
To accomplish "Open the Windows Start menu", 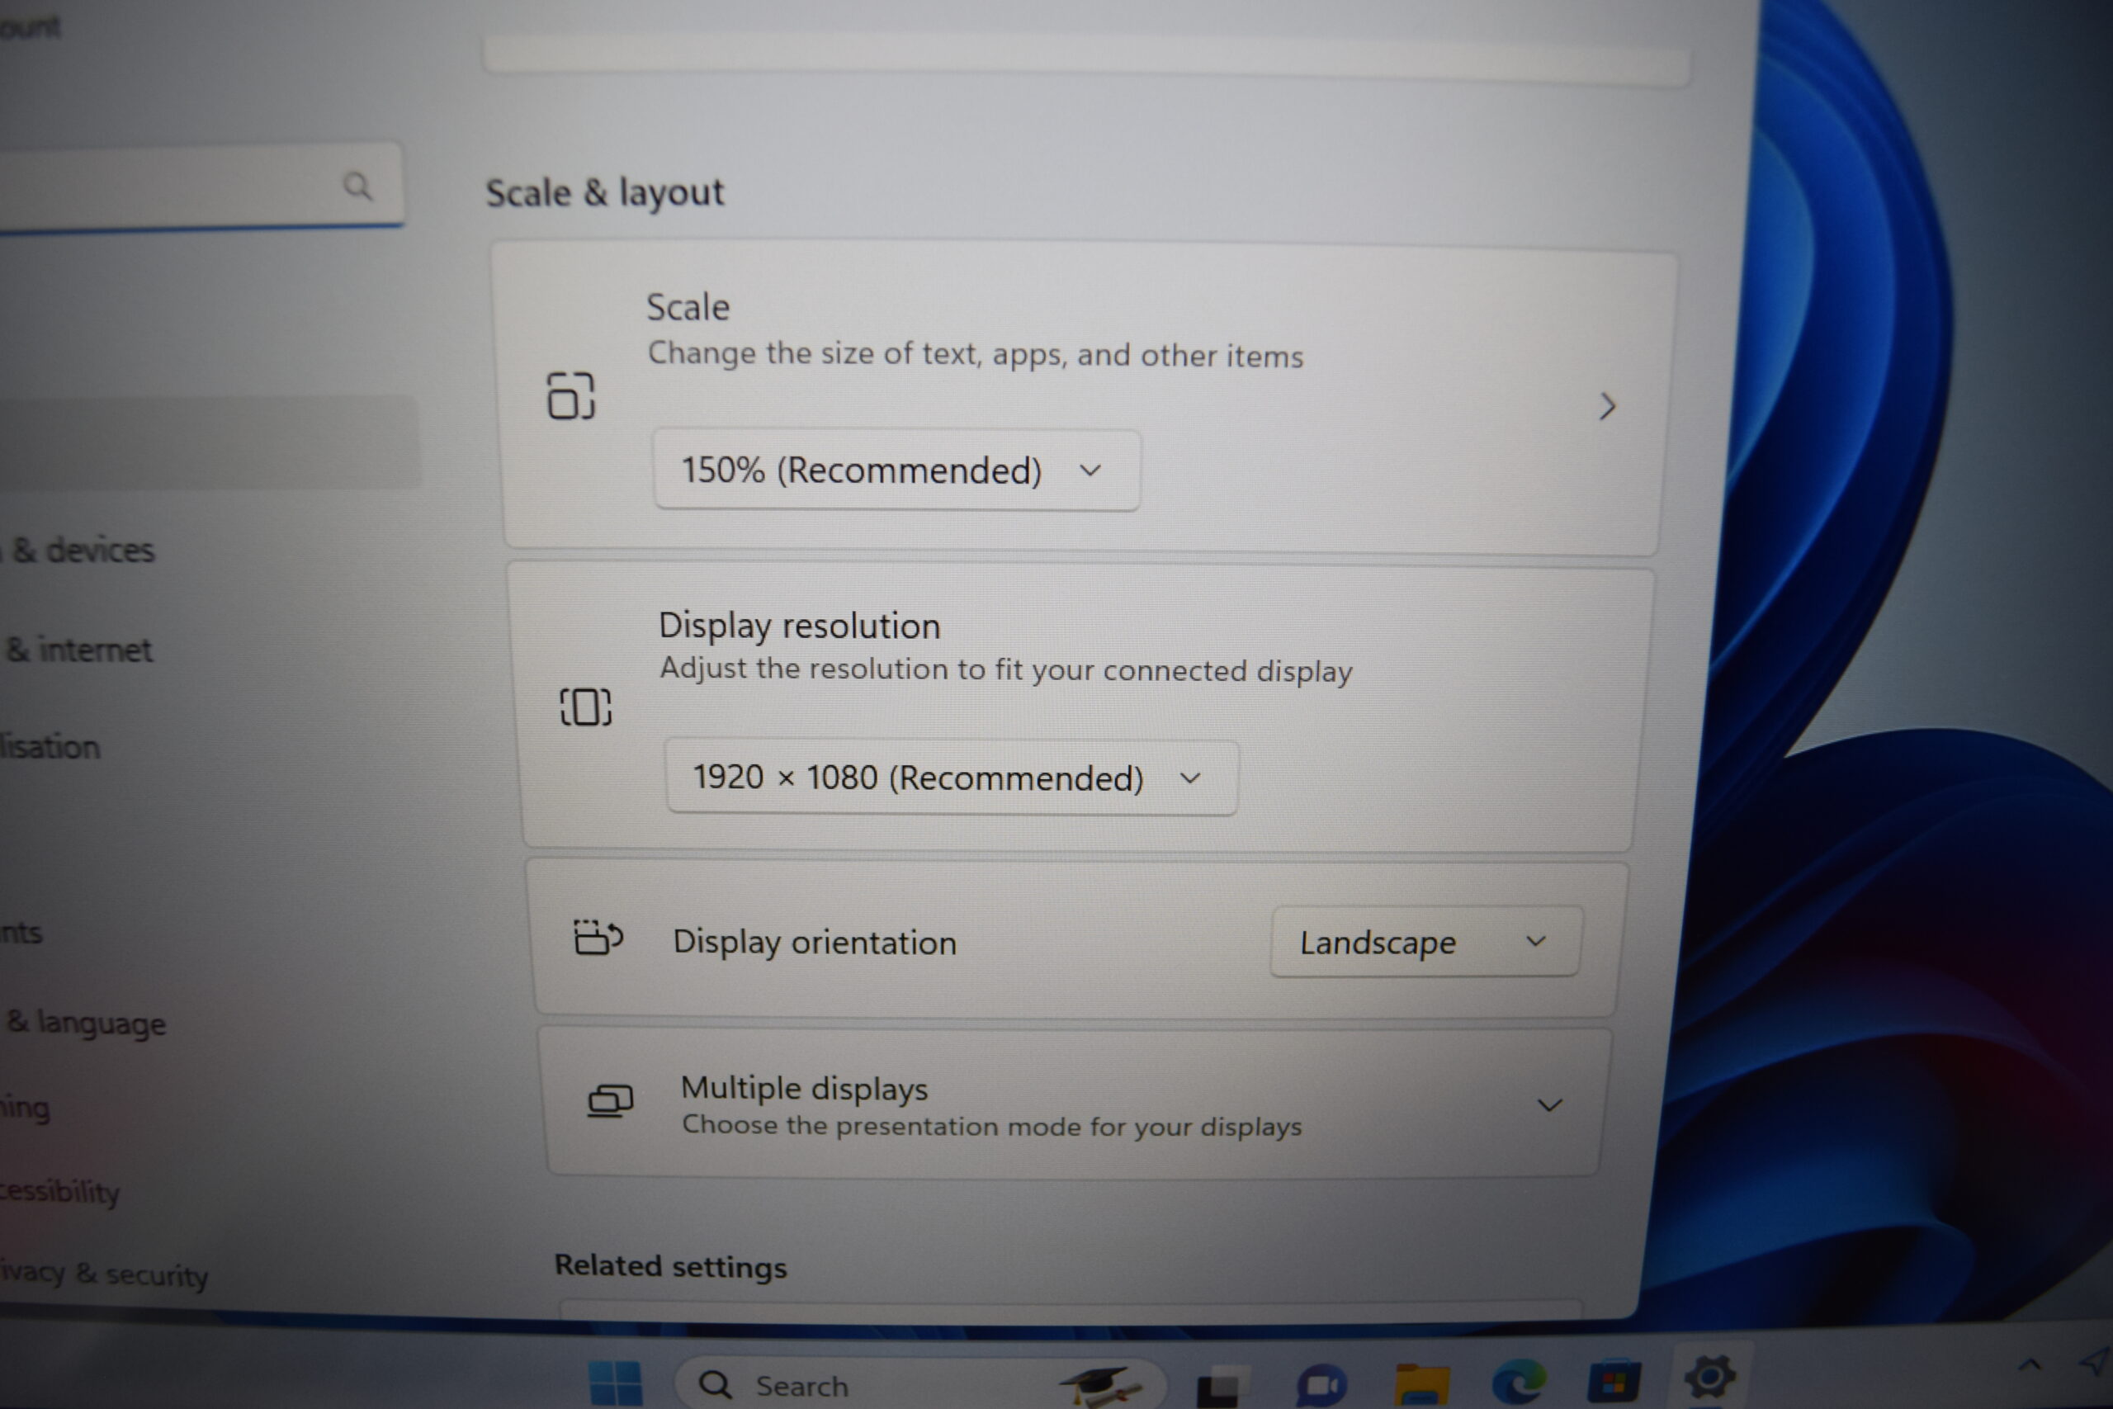I will 616,1381.
